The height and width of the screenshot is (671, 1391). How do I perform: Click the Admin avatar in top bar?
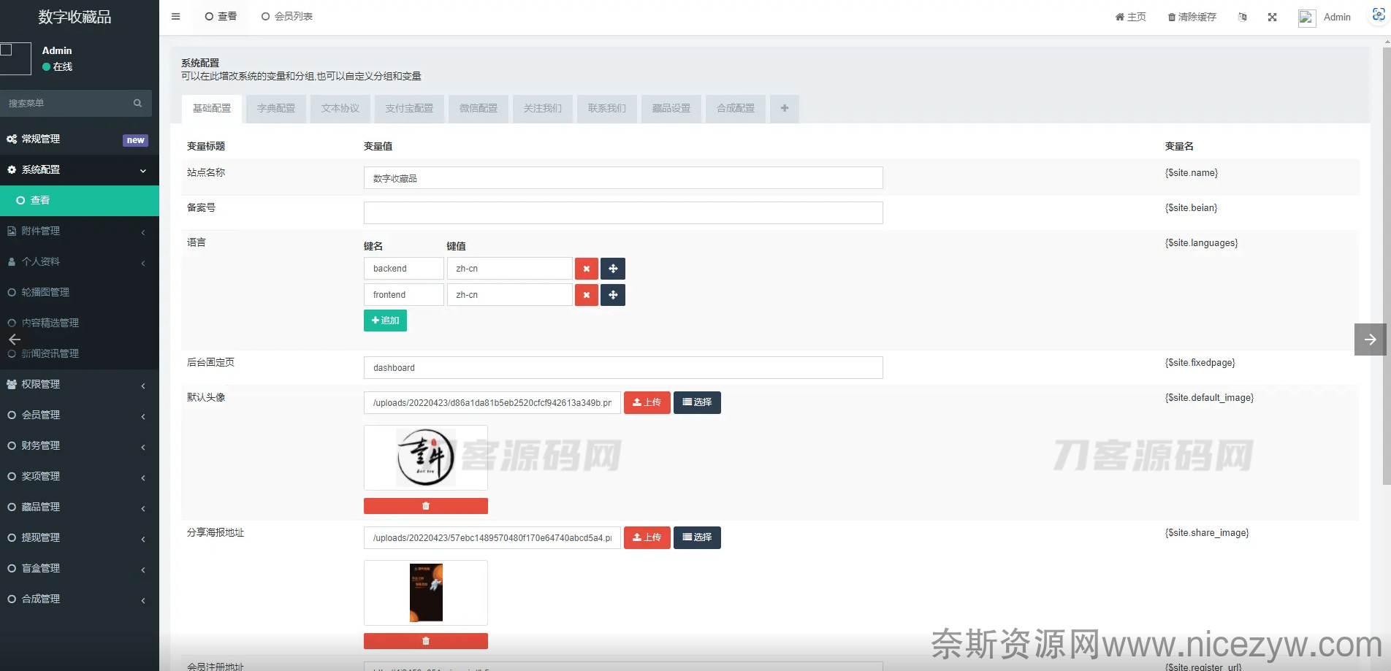pos(1306,18)
